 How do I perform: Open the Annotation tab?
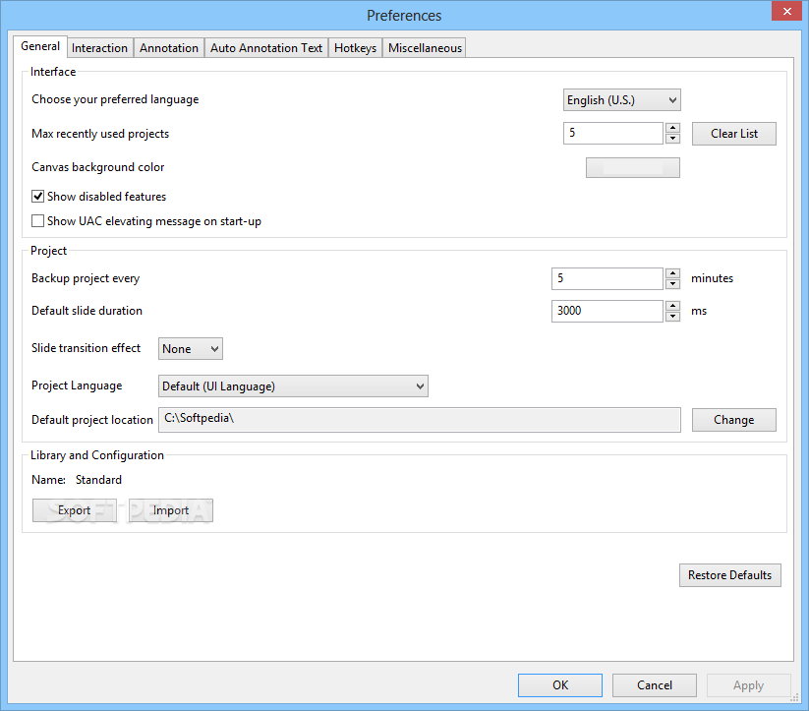[169, 48]
